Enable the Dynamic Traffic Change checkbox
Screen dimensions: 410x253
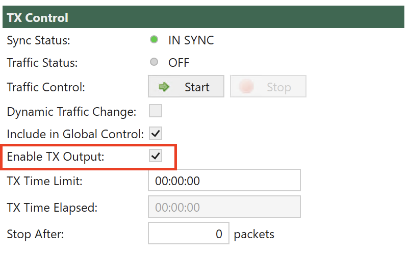point(156,111)
